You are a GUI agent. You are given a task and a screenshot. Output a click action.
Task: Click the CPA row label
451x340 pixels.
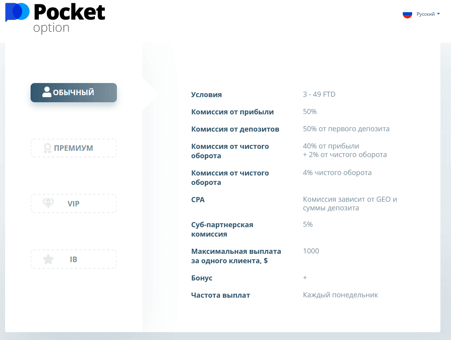coord(198,200)
